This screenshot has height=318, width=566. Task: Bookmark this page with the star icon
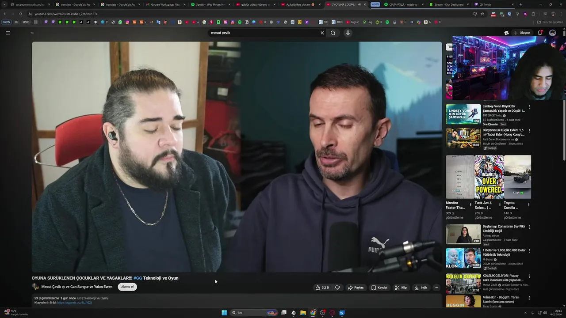point(482,14)
